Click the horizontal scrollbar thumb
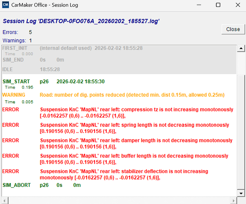This screenshot has height=204, width=246. (118, 200)
